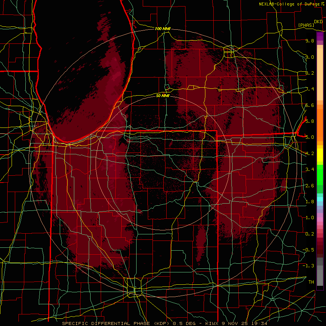The image size is (326, 326).
Task: Click the 0.2 scale value
Action: coord(310,234)
